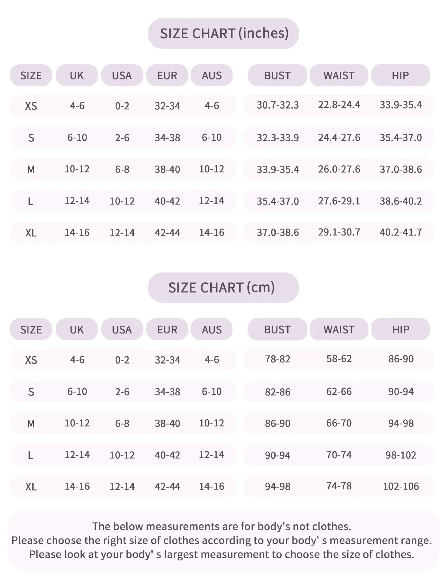The width and height of the screenshot is (446, 588).
Task: Click hip value 38.6-40.2
Action: pyautogui.click(x=401, y=201)
